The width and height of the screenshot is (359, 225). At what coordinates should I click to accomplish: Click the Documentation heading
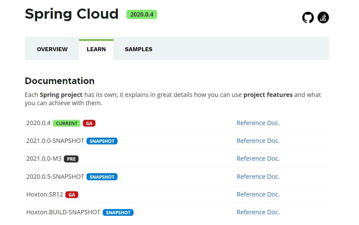[x=60, y=81]
